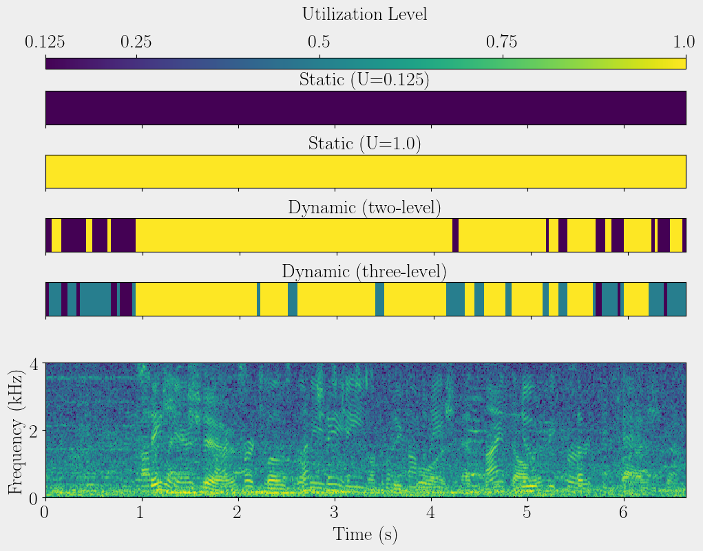703x551 pixels.
Task: Click the 1.0 colorbar tick label
Action: click(x=684, y=43)
